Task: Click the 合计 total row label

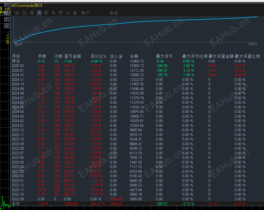Action: [x=16, y=204]
